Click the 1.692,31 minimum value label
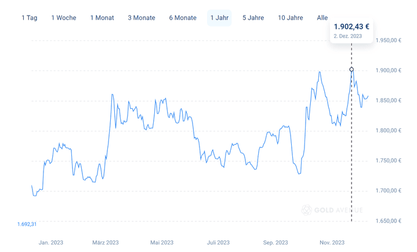Image resolution: width=417 pixels, height=252 pixels. point(27,224)
